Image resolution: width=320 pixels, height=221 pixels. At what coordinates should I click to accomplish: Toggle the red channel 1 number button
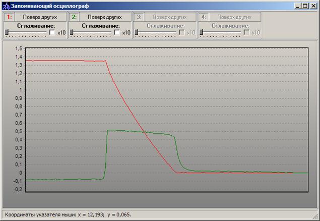tap(9, 17)
